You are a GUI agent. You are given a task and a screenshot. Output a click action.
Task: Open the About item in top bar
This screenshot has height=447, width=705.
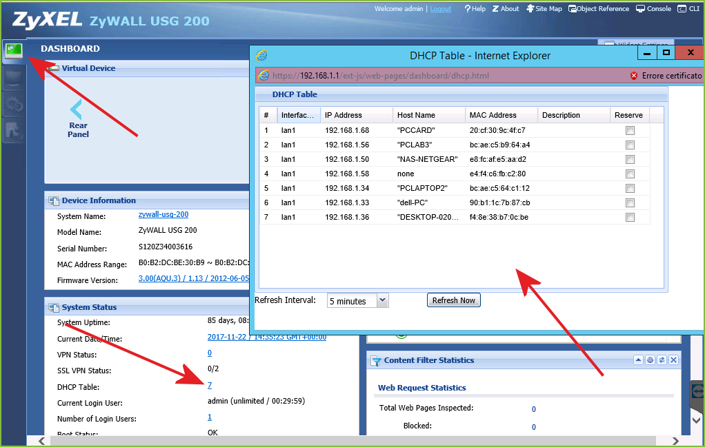(506, 8)
